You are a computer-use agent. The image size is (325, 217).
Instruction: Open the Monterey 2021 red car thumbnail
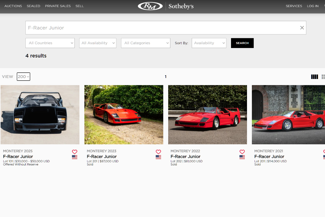(x=288, y=115)
